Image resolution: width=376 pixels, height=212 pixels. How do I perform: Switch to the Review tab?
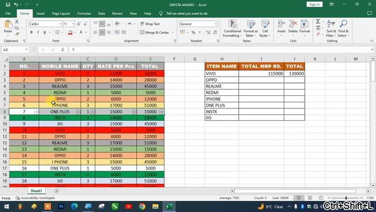pyautogui.click(x=117, y=14)
